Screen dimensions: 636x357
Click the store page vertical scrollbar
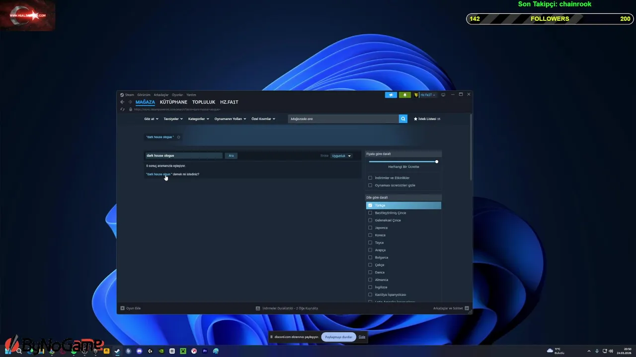tap(471, 148)
